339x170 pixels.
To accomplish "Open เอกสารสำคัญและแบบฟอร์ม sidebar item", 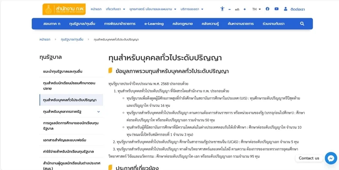I will (71, 140).
